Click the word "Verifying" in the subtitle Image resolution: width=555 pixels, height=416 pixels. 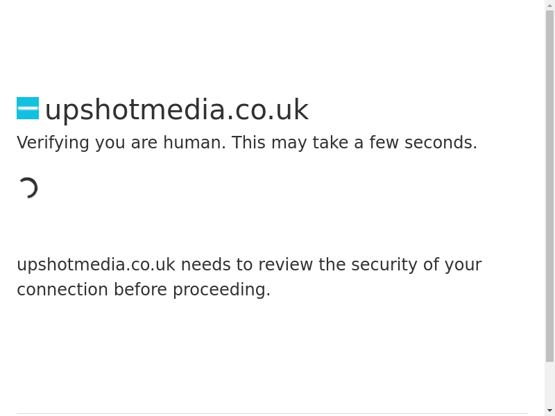click(x=53, y=143)
